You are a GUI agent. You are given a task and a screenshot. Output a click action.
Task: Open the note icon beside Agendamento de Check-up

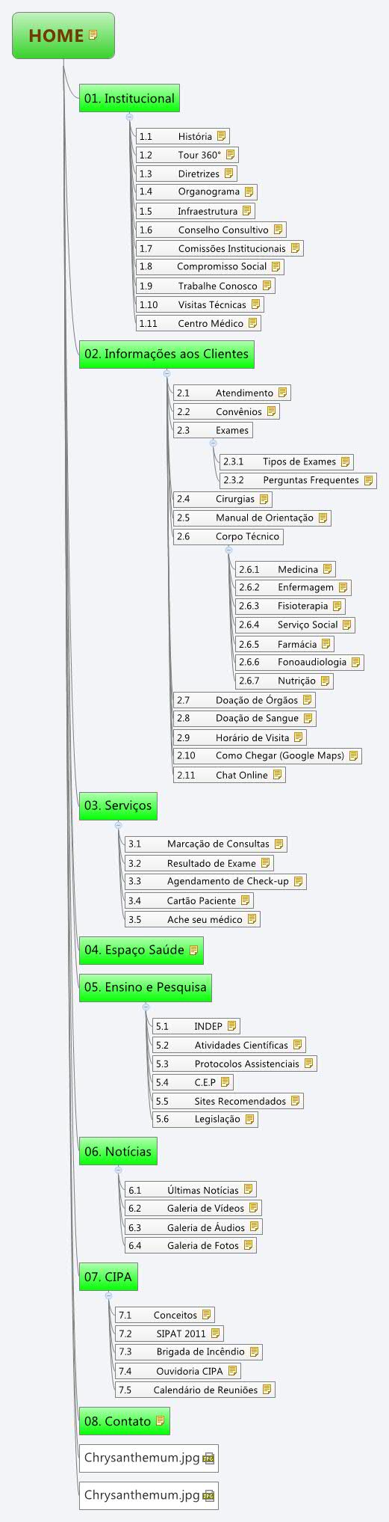pos(298,881)
